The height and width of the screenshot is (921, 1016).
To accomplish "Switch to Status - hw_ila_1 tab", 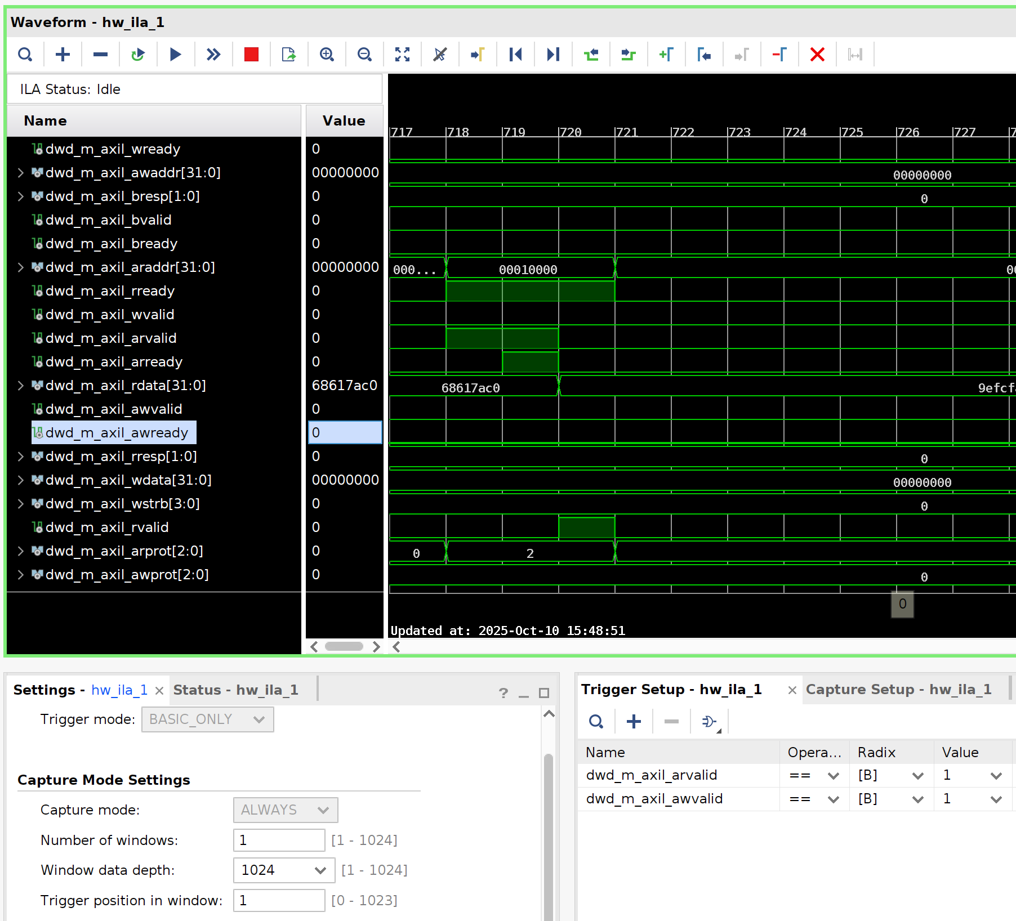I will tap(235, 690).
